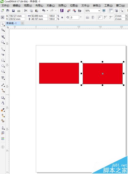Add a new document with the plus tab
128x174 pixels.
22,23
